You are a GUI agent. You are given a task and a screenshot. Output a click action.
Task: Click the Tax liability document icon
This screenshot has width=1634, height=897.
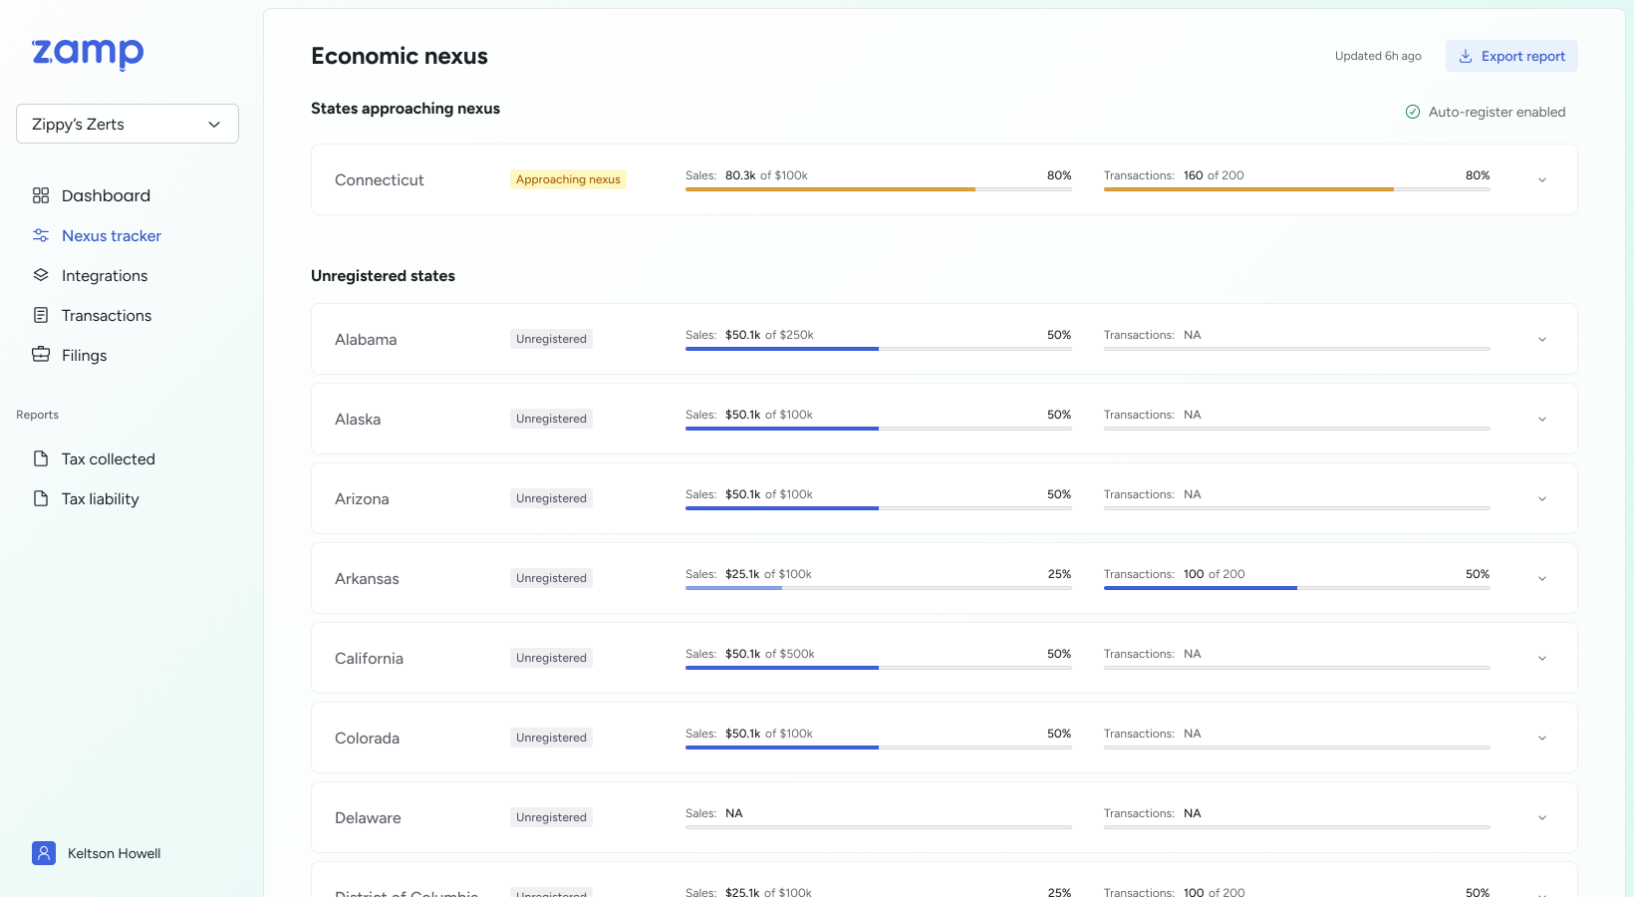click(41, 498)
